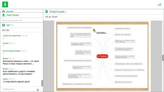164x92 pixels.
Task: Click node 'Теоретизирование своего Мировоззрения'
Action: [125, 56]
